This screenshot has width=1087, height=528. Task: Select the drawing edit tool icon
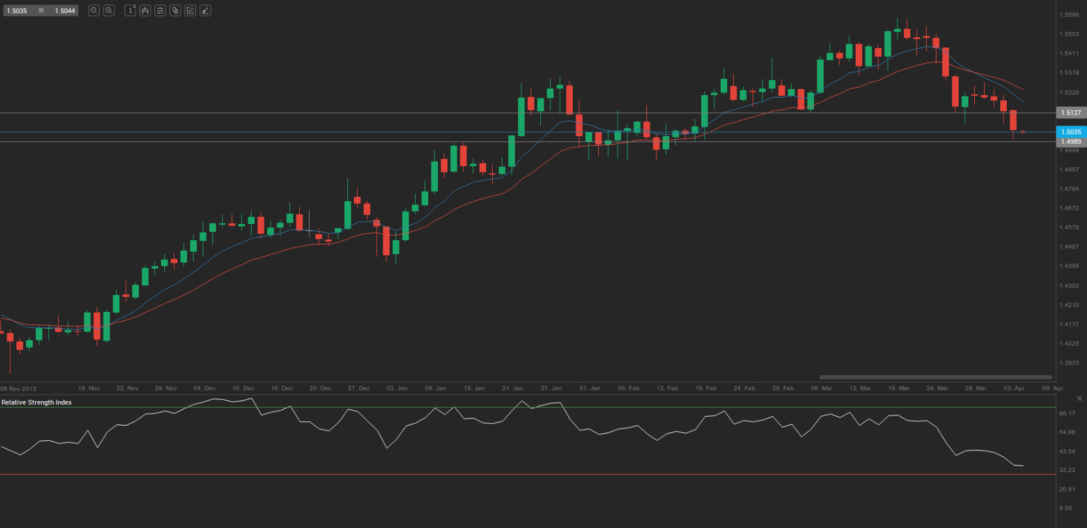(x=190, y=10)
